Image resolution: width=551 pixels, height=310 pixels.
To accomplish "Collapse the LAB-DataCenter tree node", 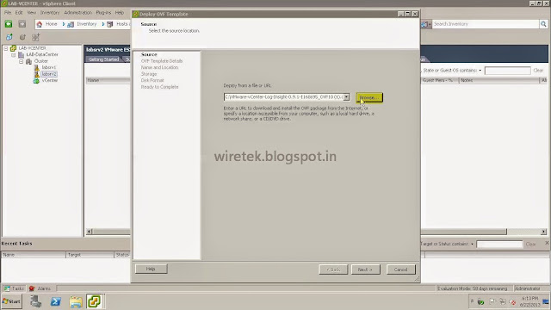I will (x=14, y=54).
